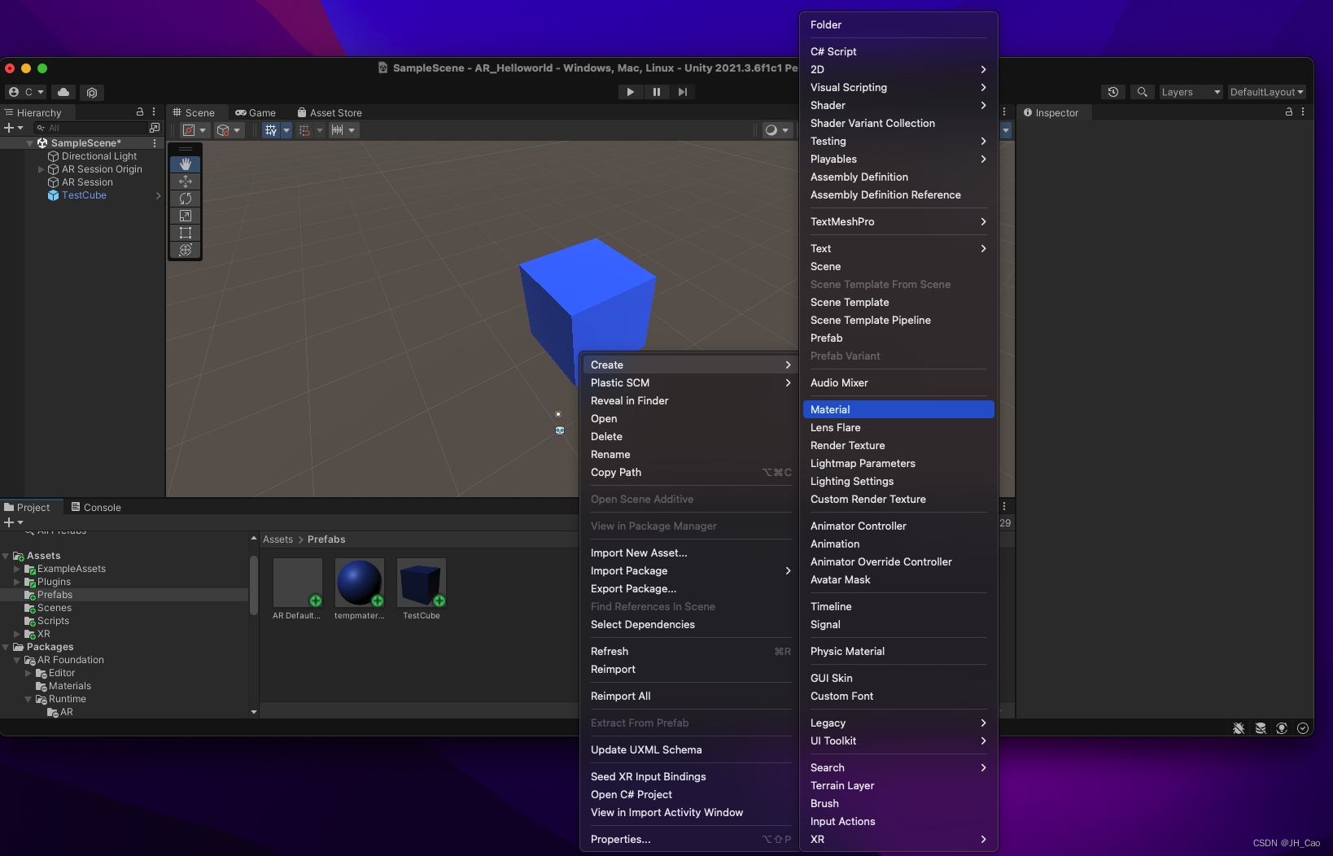
Task: Open the DefaultLayout dropdown
Action: [1266, 92]
